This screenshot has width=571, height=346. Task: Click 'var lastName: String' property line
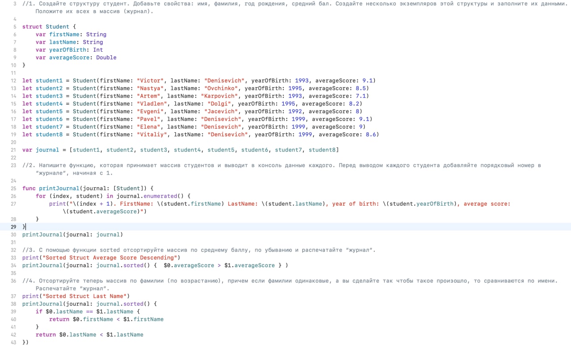tap(69, 42)
